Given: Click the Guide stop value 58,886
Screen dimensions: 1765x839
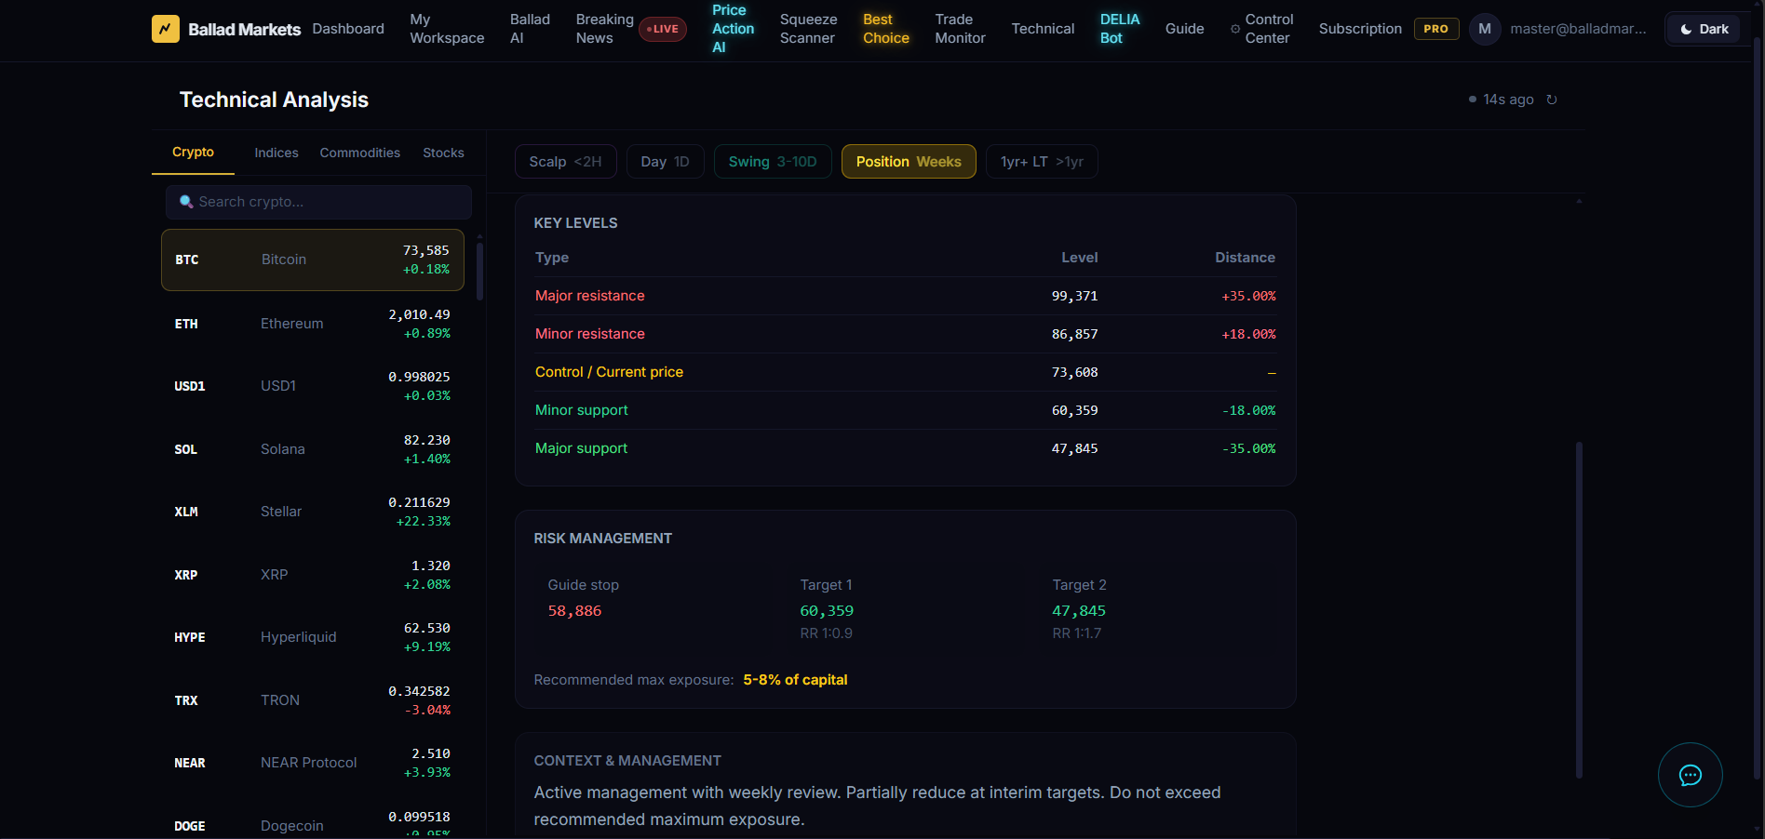Looking at the screenshot, I should click(574, 611).
